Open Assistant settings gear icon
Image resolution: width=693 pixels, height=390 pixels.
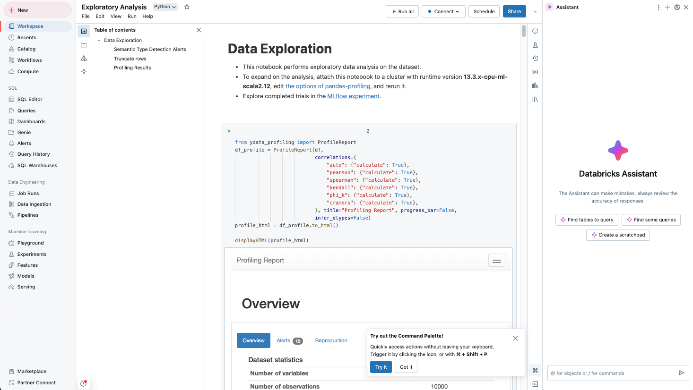(677, 7)
